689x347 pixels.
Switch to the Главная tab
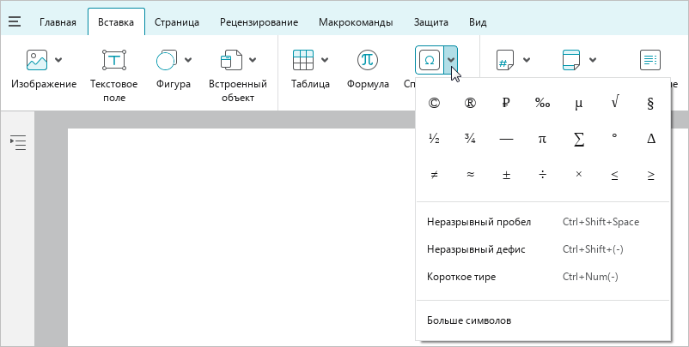(58, 22)
